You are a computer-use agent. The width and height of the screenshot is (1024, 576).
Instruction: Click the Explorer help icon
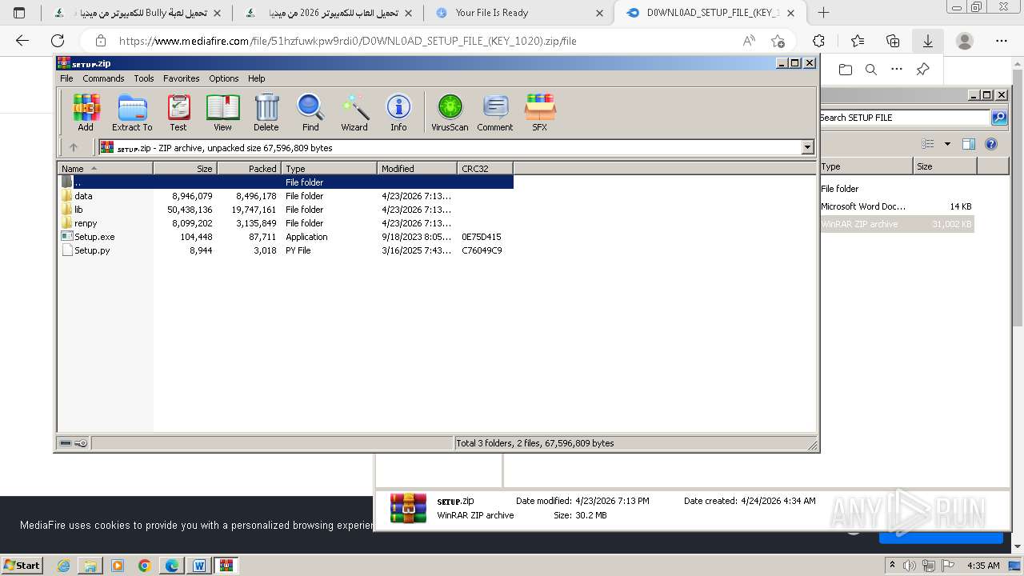[x=991, y=144]
